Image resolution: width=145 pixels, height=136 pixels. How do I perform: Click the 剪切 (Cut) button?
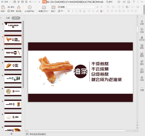(11, 7)
